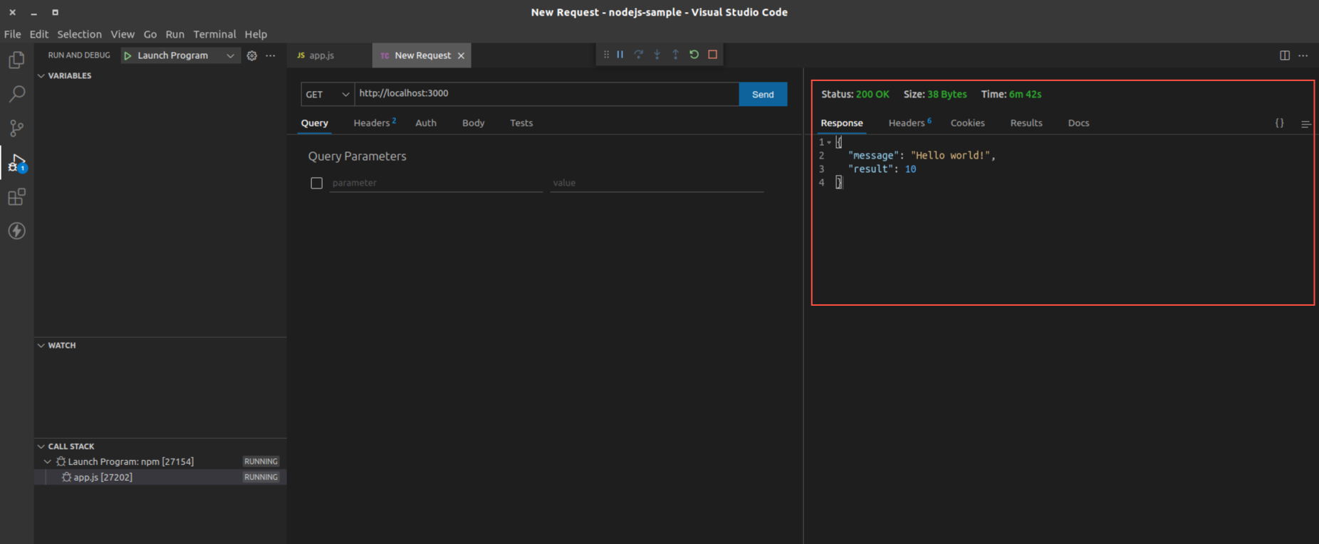Open launch.json via gear icon

pos(252,55)
